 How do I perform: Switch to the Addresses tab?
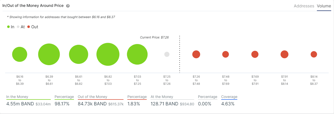pos(304,6)
